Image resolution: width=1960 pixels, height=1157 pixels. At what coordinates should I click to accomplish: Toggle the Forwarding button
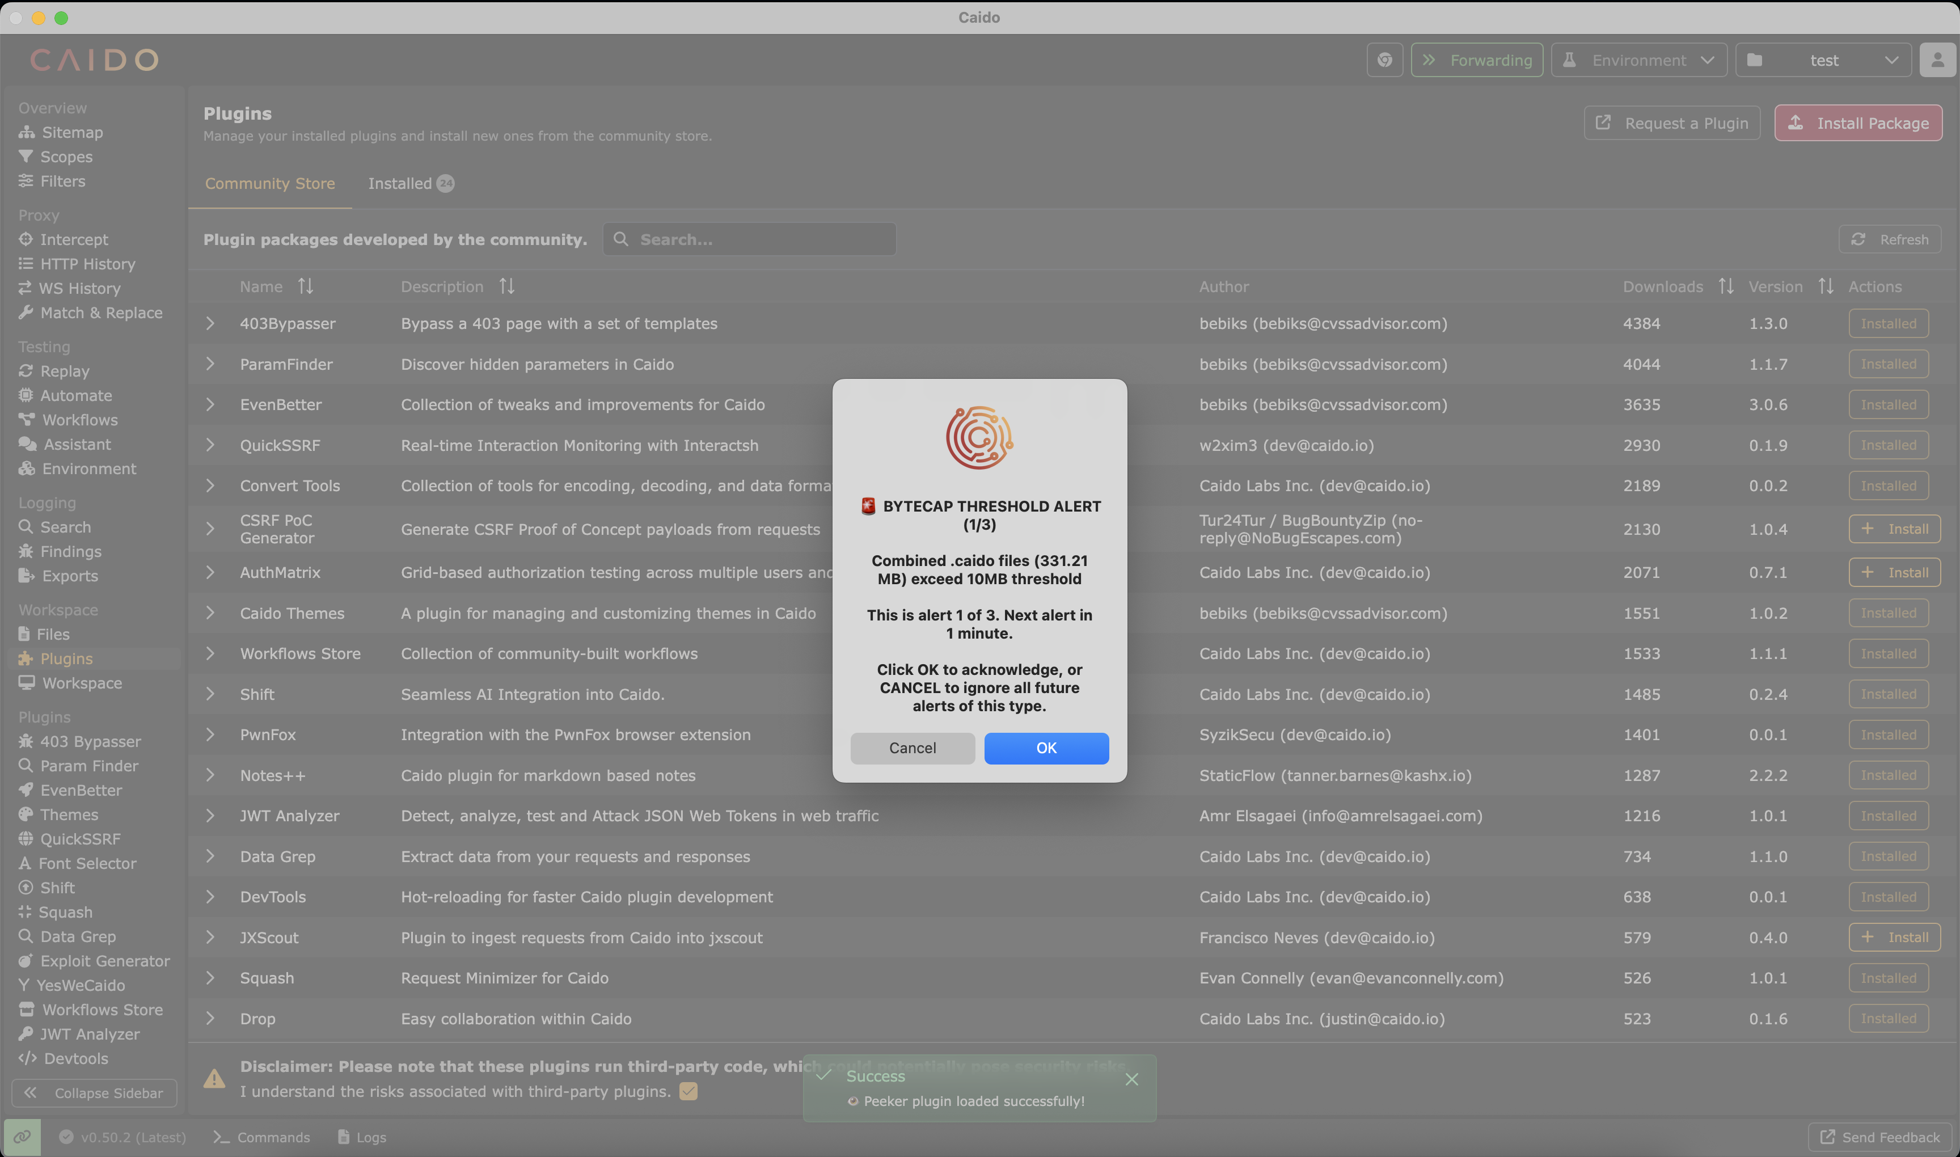coord(1477,60)
